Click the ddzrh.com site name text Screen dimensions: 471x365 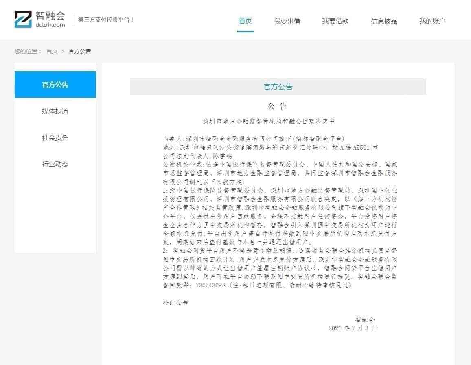coord(50,25)
